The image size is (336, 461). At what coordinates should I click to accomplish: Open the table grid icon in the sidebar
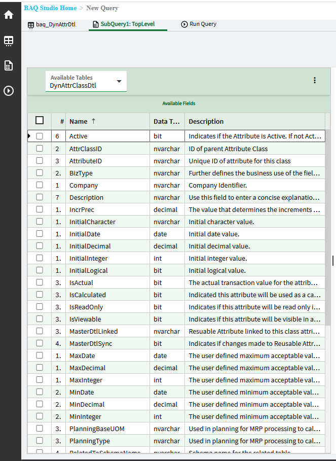click(x=9, y=41)
